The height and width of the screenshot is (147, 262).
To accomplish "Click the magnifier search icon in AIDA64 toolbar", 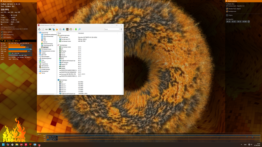I will 79,29.
